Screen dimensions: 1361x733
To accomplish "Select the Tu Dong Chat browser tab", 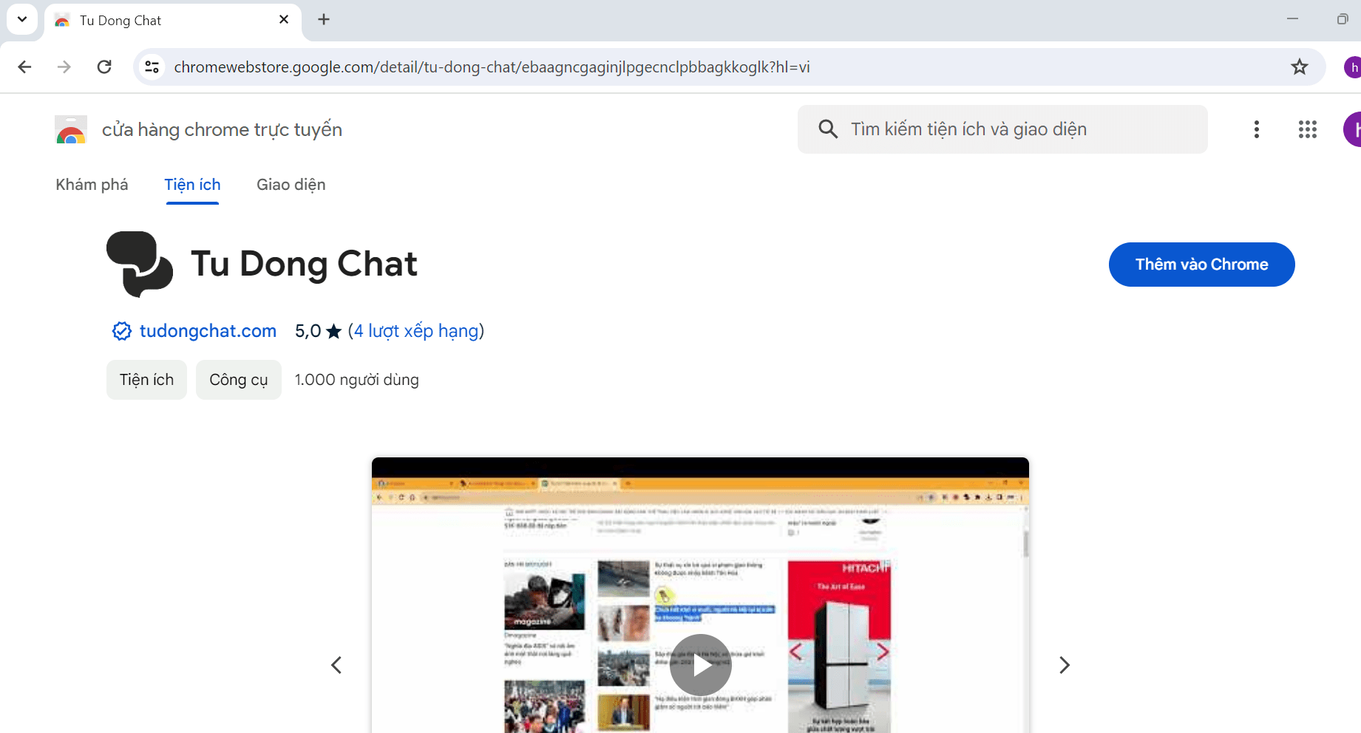I will tap(173, 21).
